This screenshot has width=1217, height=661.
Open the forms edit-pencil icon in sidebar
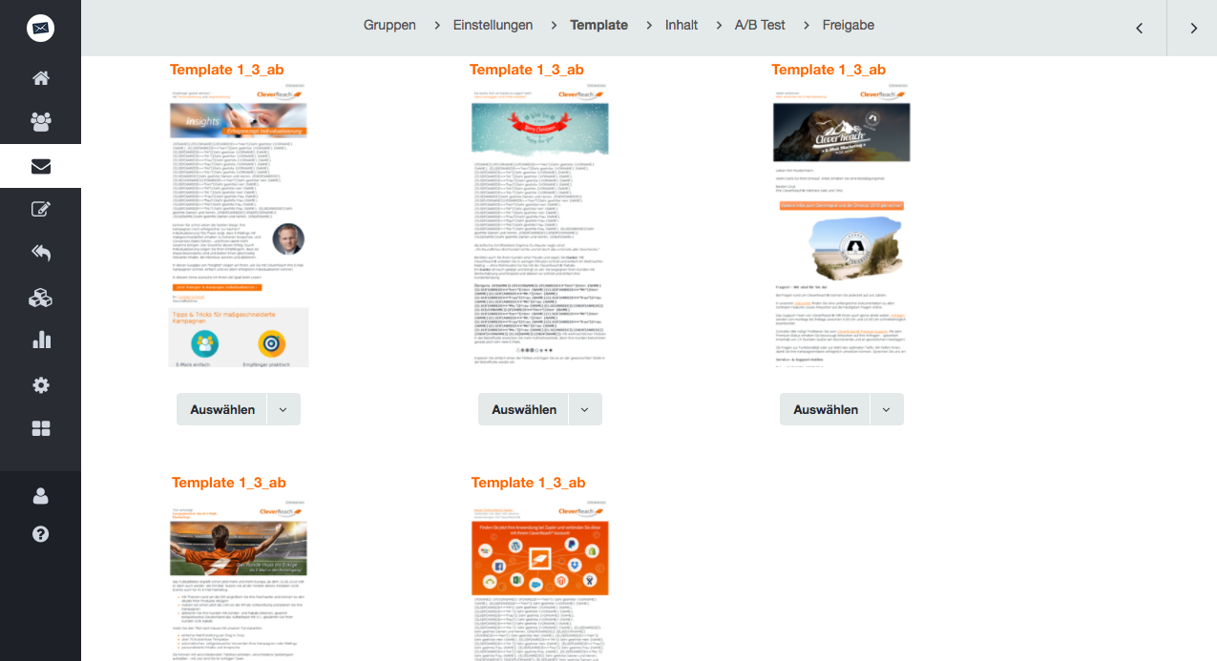click(40, 210)
